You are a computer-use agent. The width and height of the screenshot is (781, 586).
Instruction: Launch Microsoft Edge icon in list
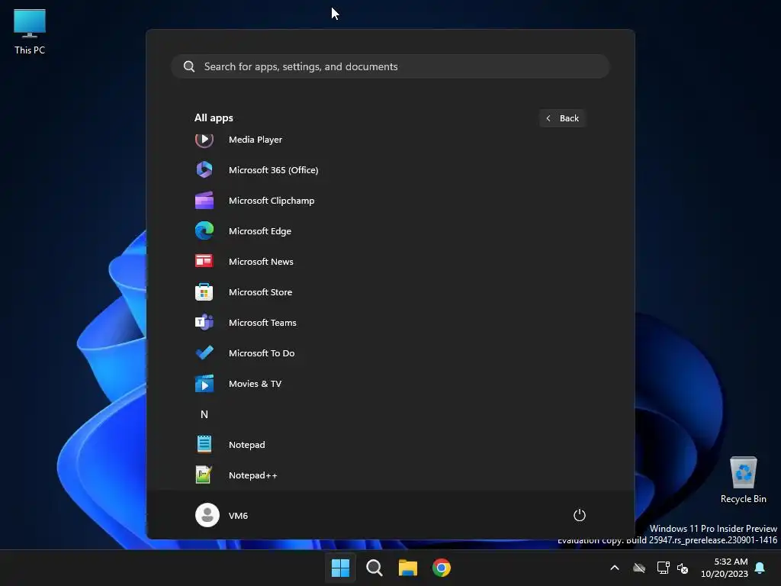tap(204, 230)
